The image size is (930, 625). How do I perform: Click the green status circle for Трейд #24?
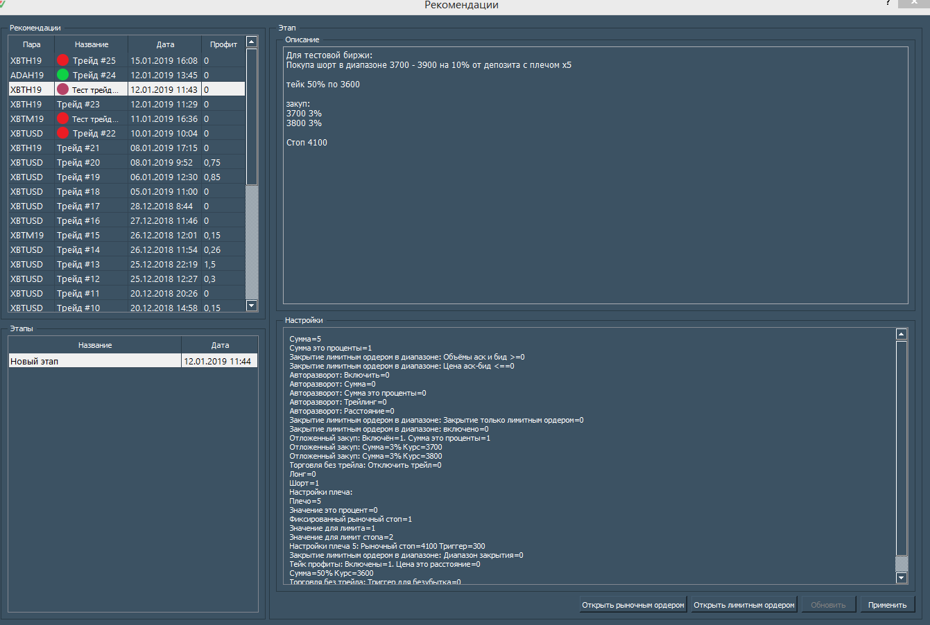pos(63,75)
